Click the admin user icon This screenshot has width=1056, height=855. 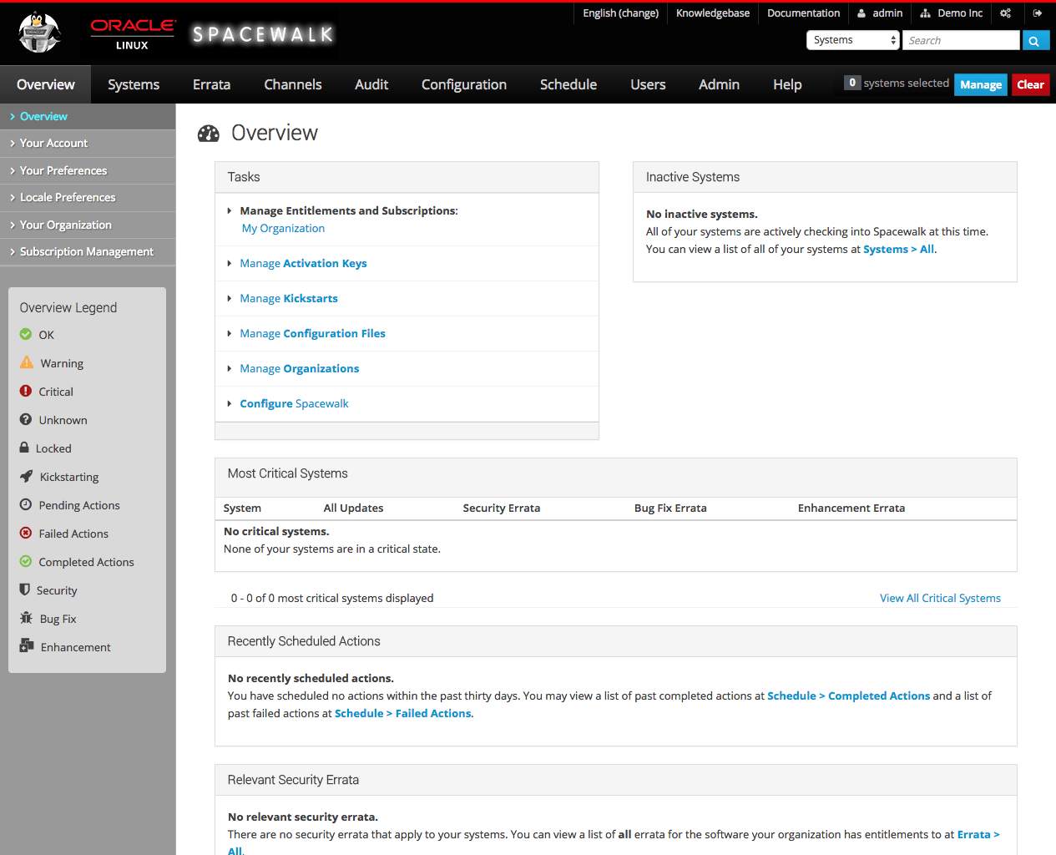(861, 13)
